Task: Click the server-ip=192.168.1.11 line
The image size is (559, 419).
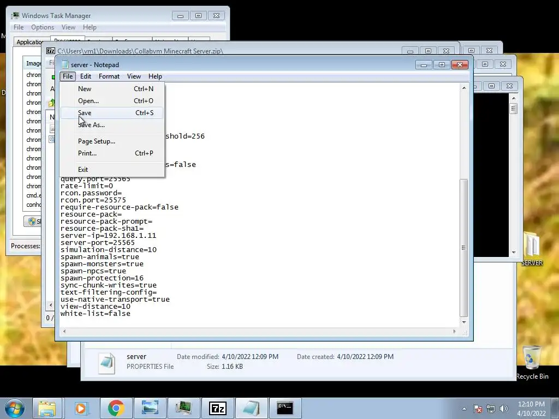Action: (109, 236)
